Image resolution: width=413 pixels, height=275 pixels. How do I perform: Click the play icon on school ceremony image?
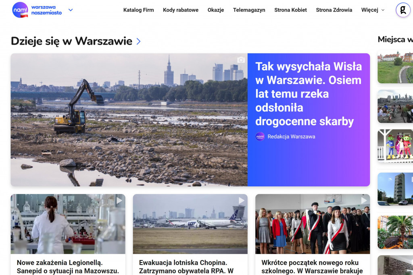[x=364, y=201]
